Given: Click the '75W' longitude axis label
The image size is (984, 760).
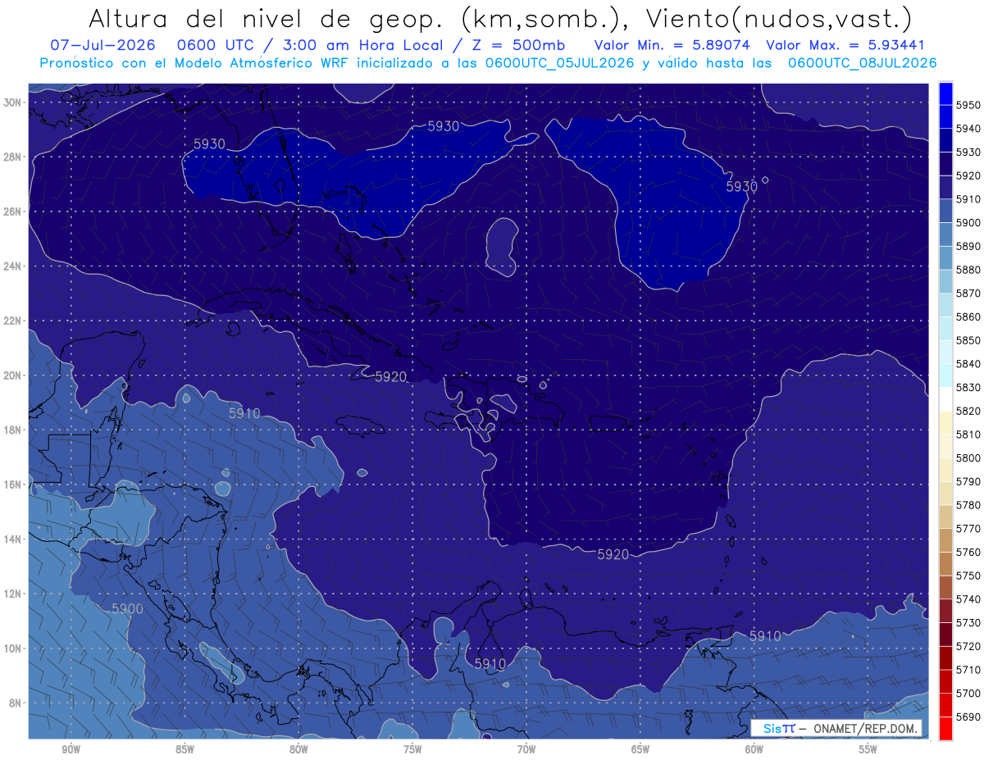Looking at the screenshot, I should click(x=412, y=749).
